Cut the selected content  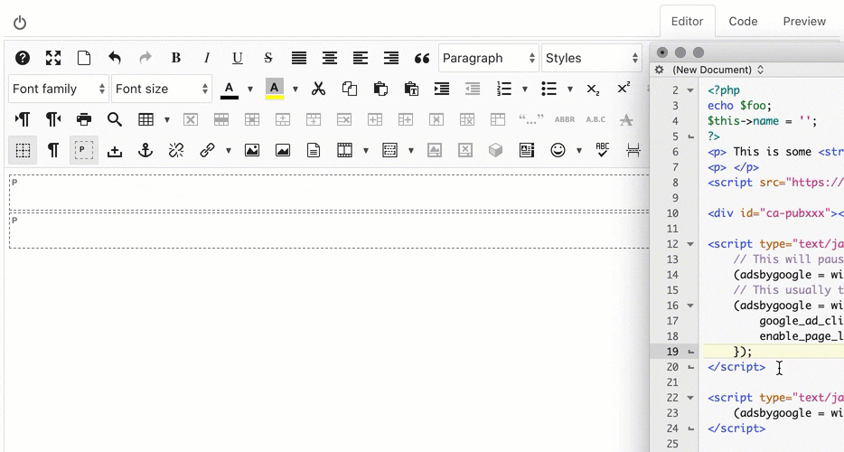point(319,89)
